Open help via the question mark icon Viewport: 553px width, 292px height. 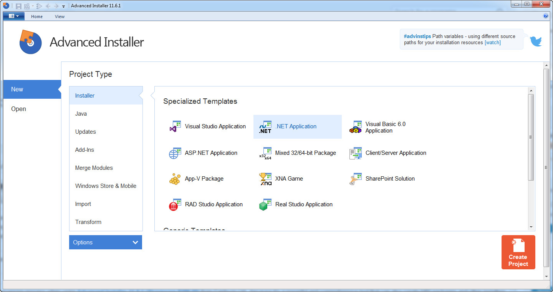(x=546, y=16)
